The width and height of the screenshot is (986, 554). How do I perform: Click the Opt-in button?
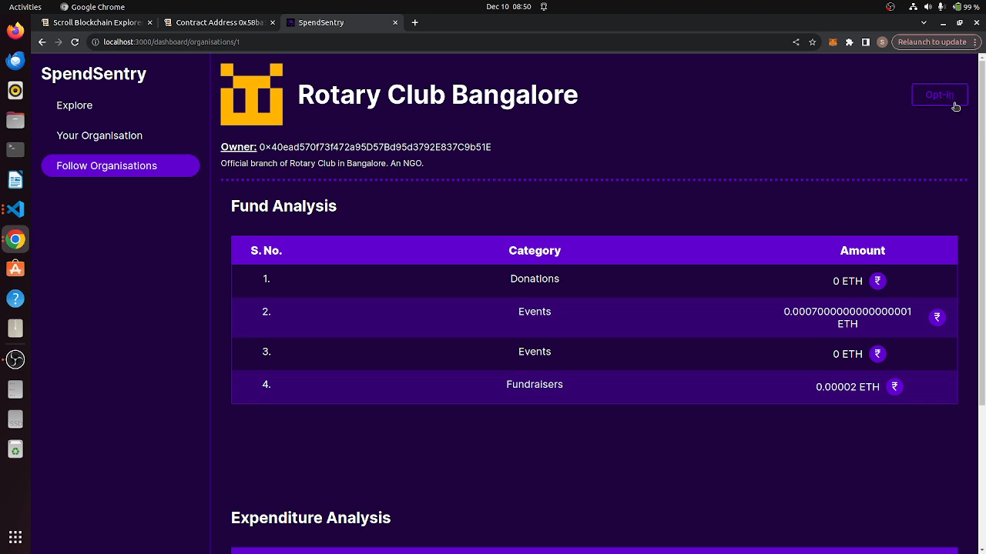939,95
